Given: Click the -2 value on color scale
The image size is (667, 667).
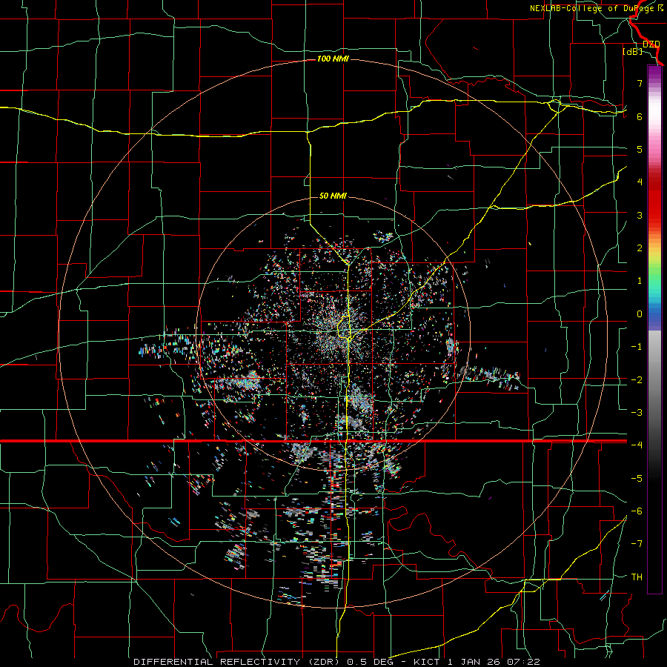Looking at the screenshot, I should click(637, 380).
